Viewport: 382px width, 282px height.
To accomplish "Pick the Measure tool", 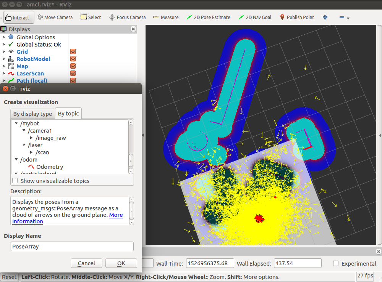I will (166, 17).
